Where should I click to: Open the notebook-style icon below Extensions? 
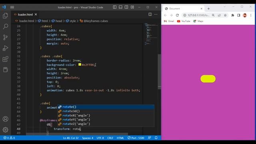[x=5, y=70]
